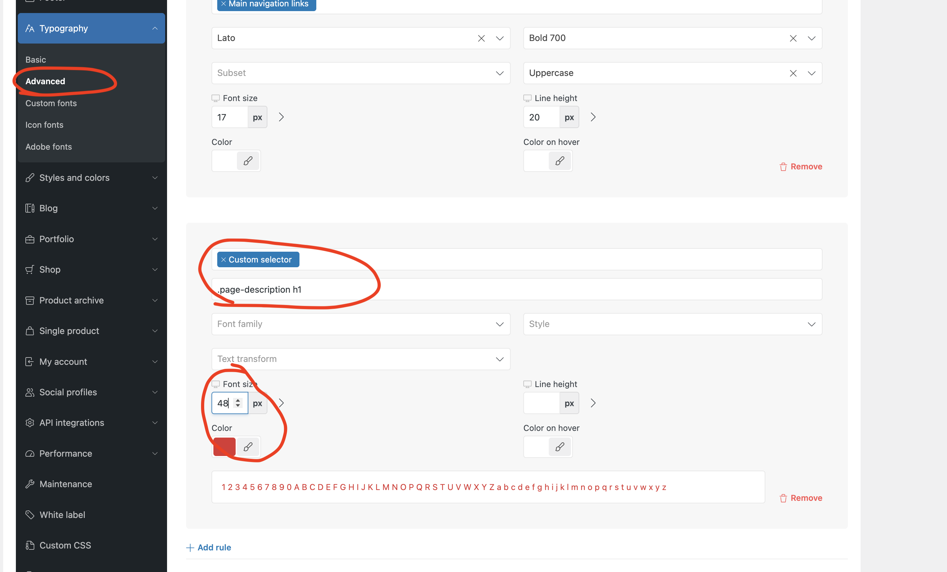The image size is (947, 572).
Task: Open Custom fonts submenu item
Action: 51,103
